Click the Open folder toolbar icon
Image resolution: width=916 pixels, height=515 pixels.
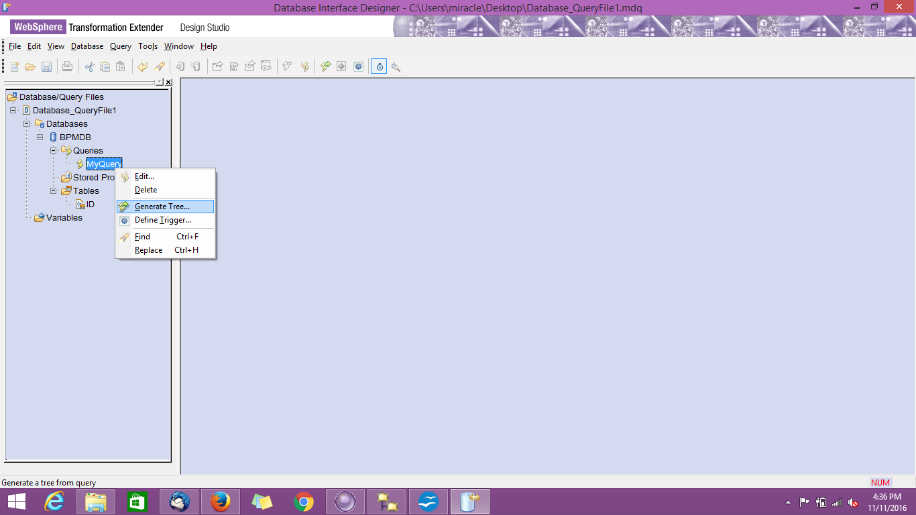pyautogui.click(x=30, y=66)
